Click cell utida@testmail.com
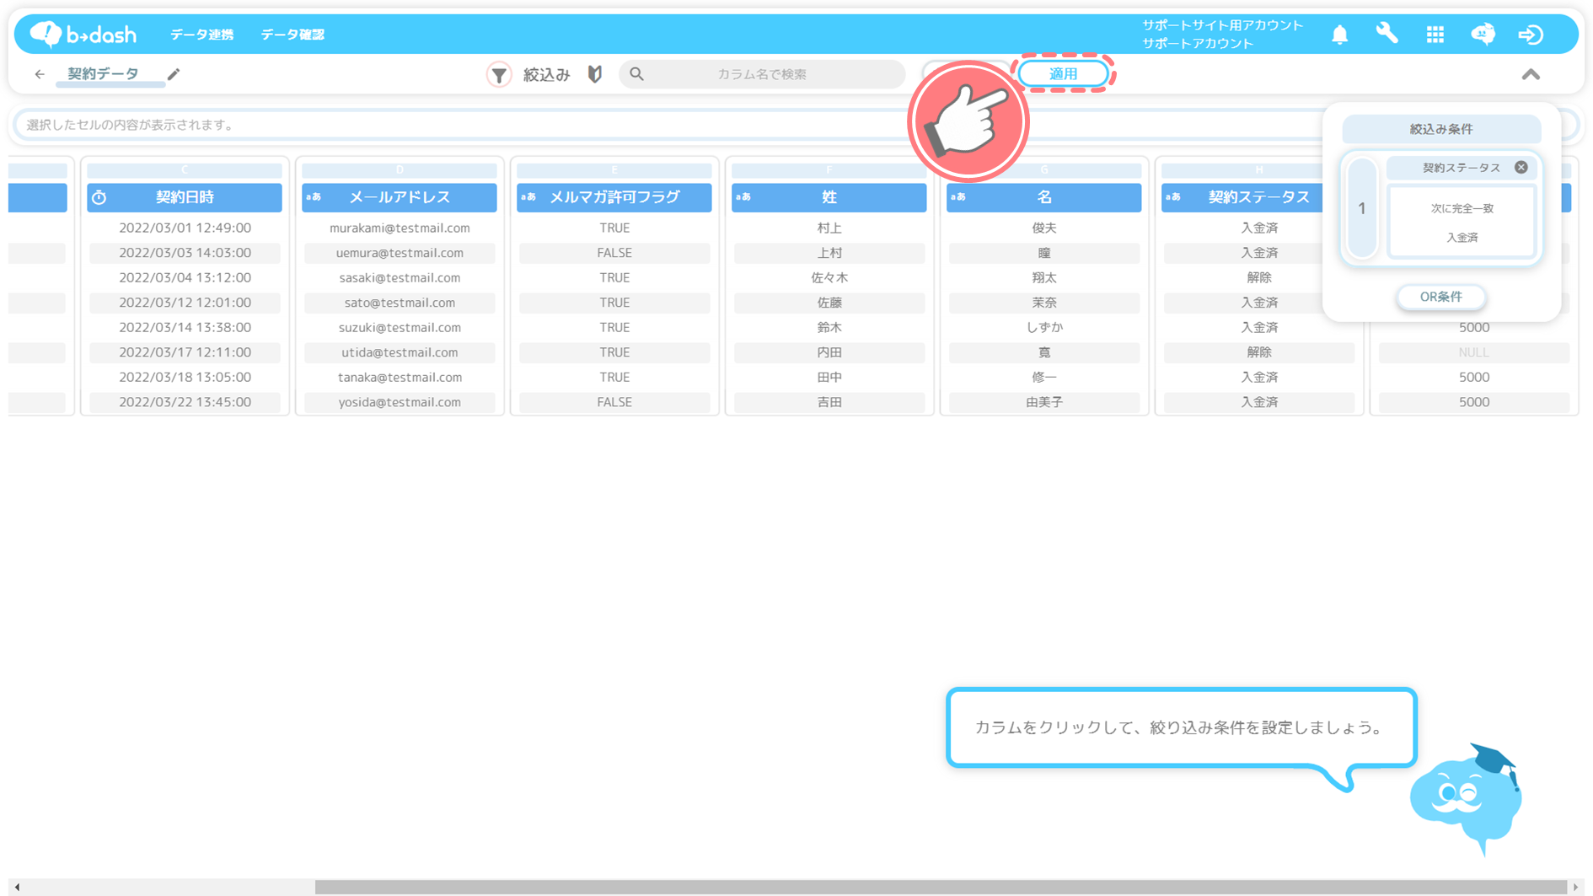 tap(400, 352)
